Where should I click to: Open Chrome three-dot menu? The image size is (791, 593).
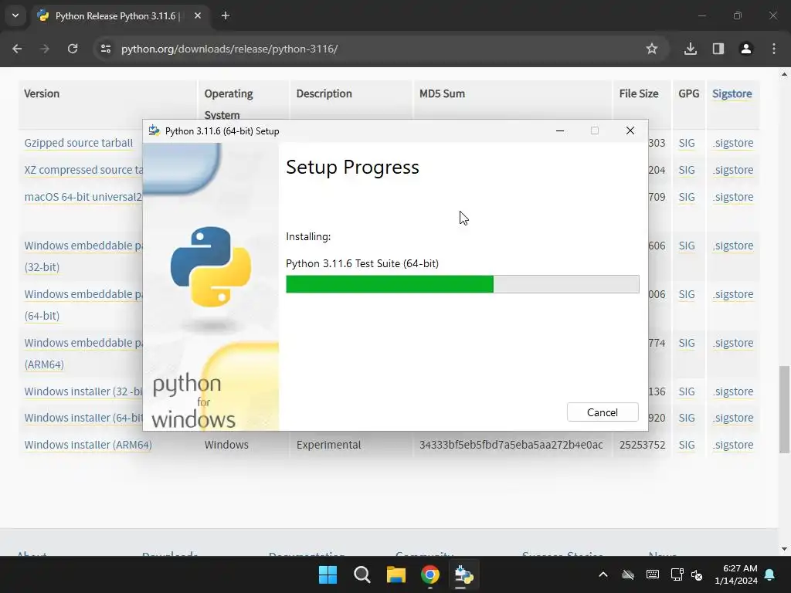pyautogui.click(x=774, y=49)
